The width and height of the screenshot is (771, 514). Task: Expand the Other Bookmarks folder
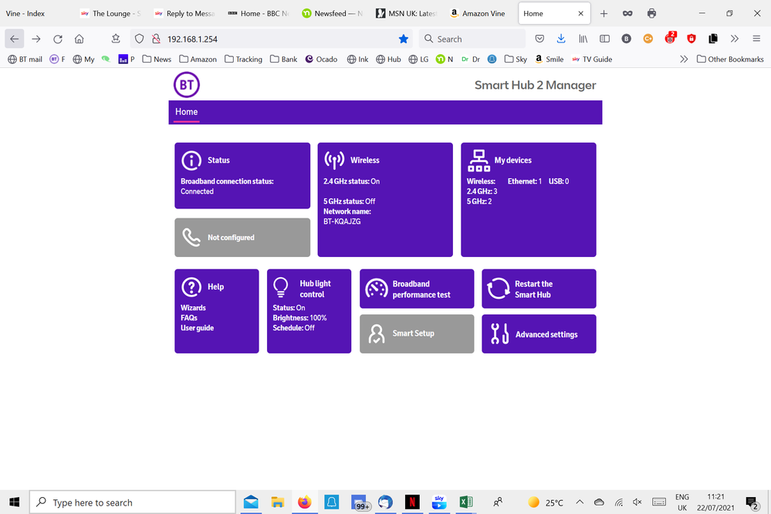[729, 59]
